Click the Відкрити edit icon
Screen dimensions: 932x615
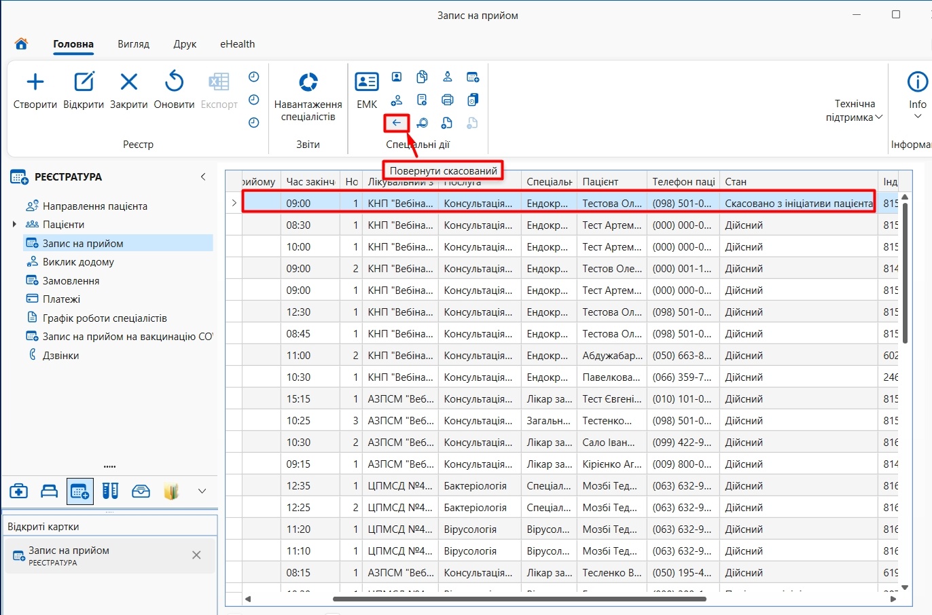coord(84,82)
